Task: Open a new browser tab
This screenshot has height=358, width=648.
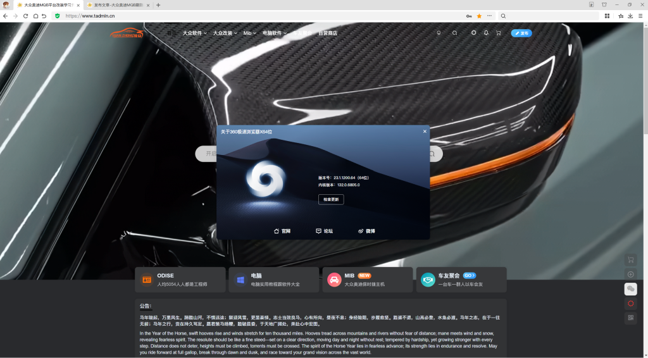Action: [x=158, y=5]
